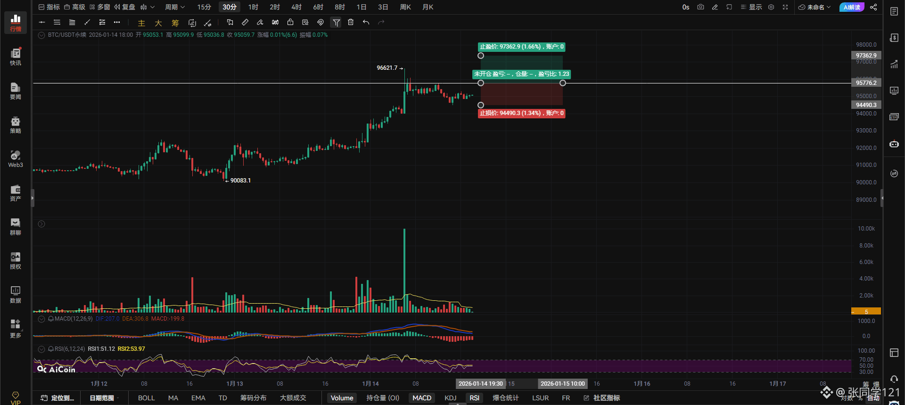This screenshot has height=405, width=905.
Task: Open the 更多 more apps sidebar icon
Action: [16, 329]
